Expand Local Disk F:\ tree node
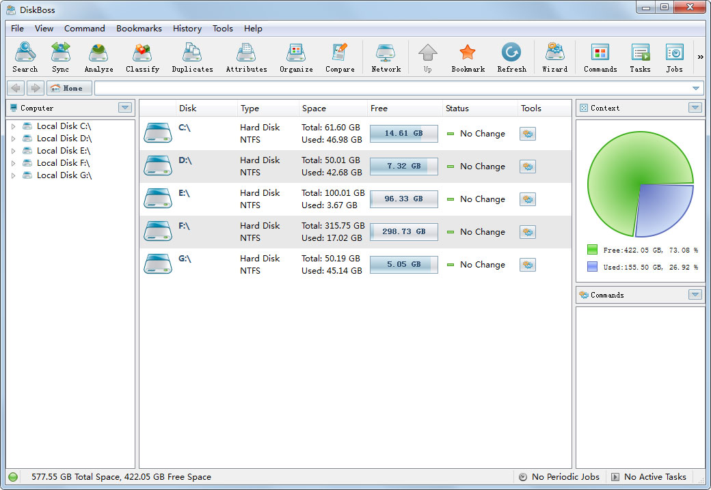The image size is (711, 490). click(x=13, y=163)
